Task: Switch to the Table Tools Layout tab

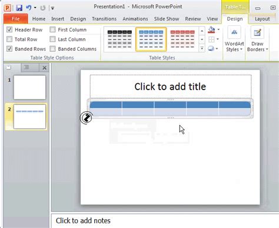Action: (263, 19)
